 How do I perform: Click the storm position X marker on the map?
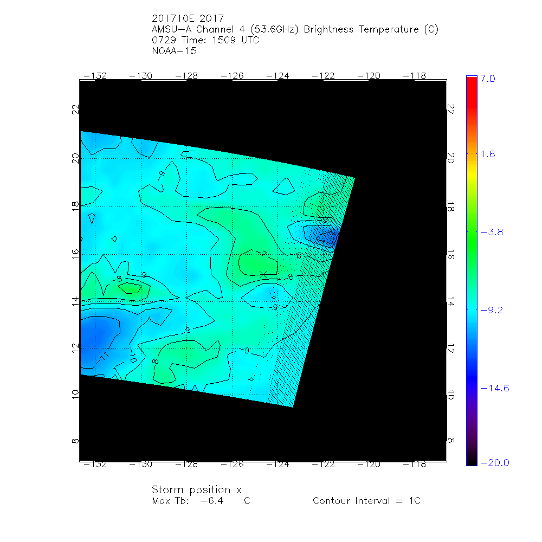point(263,275)
